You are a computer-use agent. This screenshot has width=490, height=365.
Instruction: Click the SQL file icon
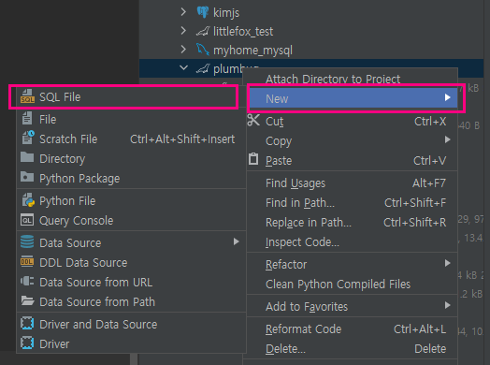[x=27, y=96]
